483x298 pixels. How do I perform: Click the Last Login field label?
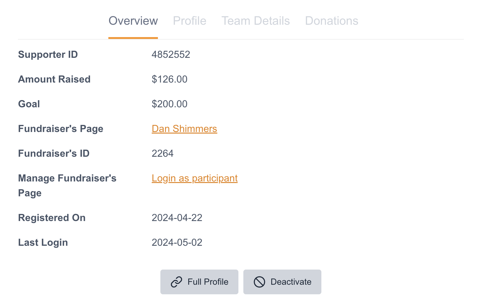coord(43,242)
